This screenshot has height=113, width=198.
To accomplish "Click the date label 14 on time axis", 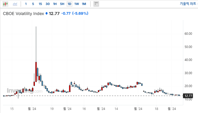I will click(116, 109).
